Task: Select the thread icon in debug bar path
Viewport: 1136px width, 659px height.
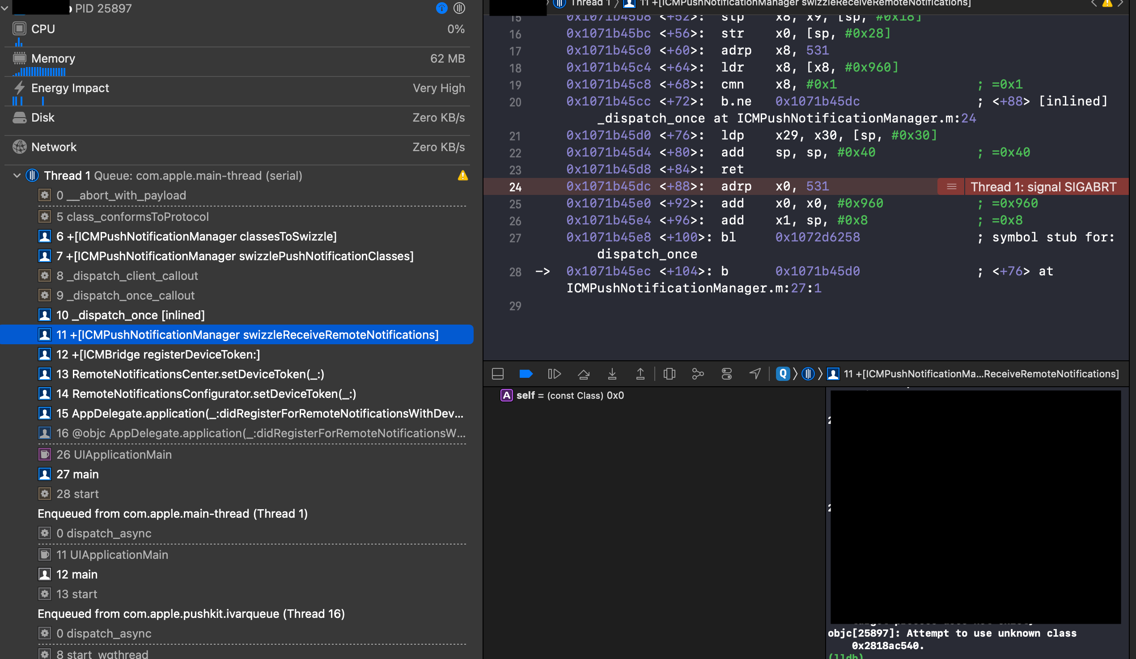Action: tap(808, 374)
